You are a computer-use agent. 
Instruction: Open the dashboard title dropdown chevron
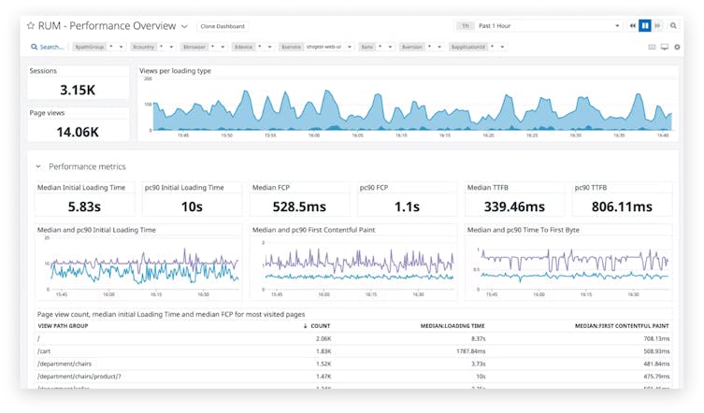[x=184, y=26]
